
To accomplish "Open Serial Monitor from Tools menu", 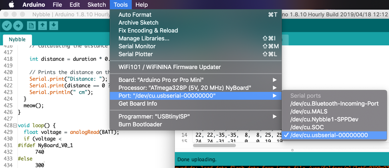I will coord(137,46).
